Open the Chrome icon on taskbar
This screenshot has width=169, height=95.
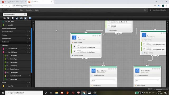(84, 93)
